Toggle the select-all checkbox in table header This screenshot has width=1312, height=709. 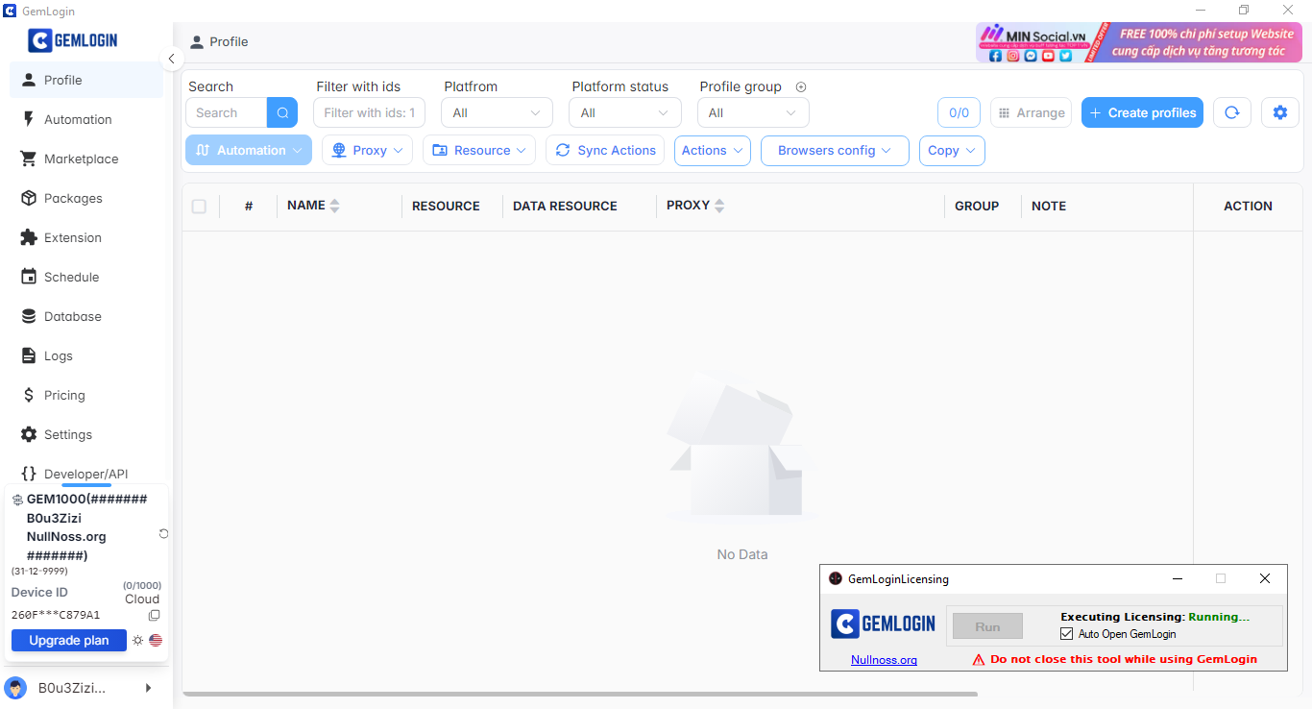[x=199, y=206]
